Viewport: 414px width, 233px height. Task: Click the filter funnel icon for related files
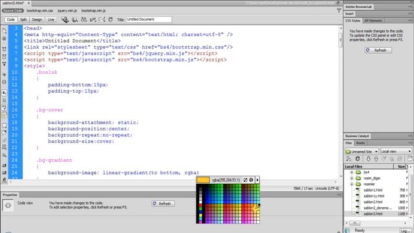[x=339, y=10]
